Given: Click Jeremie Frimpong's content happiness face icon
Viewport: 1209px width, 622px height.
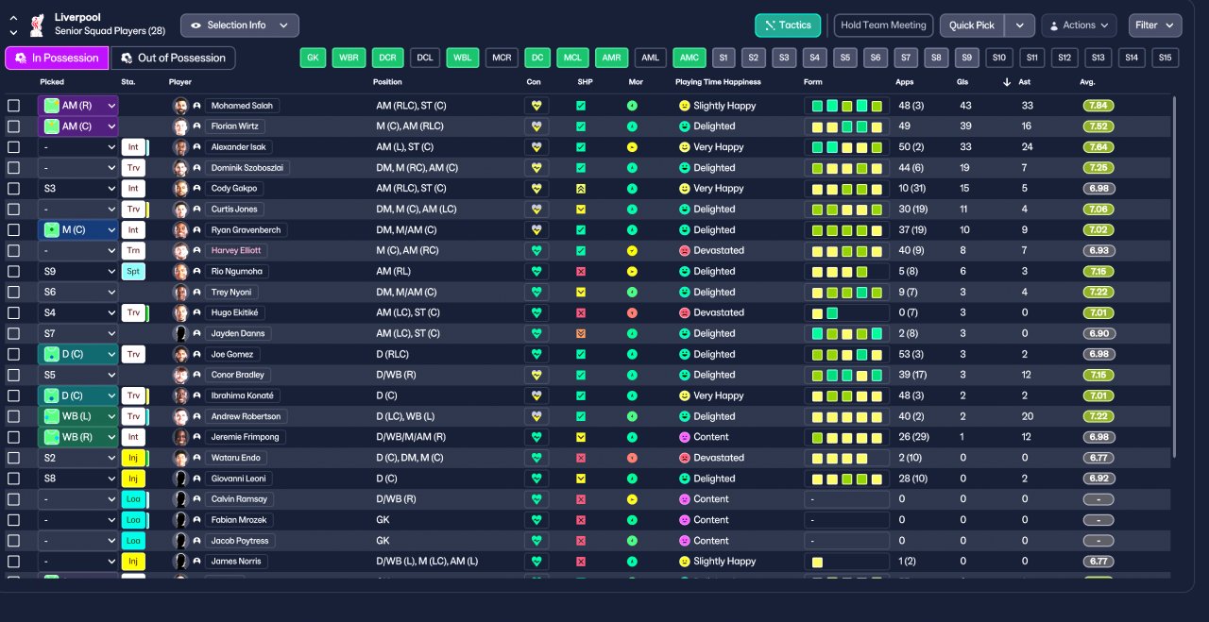Looking at the screenshot, I should 685,437.
